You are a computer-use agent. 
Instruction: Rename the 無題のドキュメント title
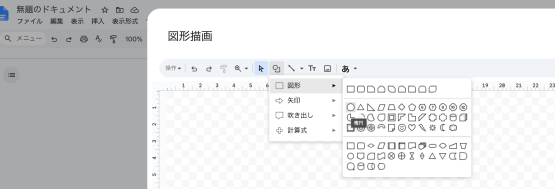click(54, 9)
